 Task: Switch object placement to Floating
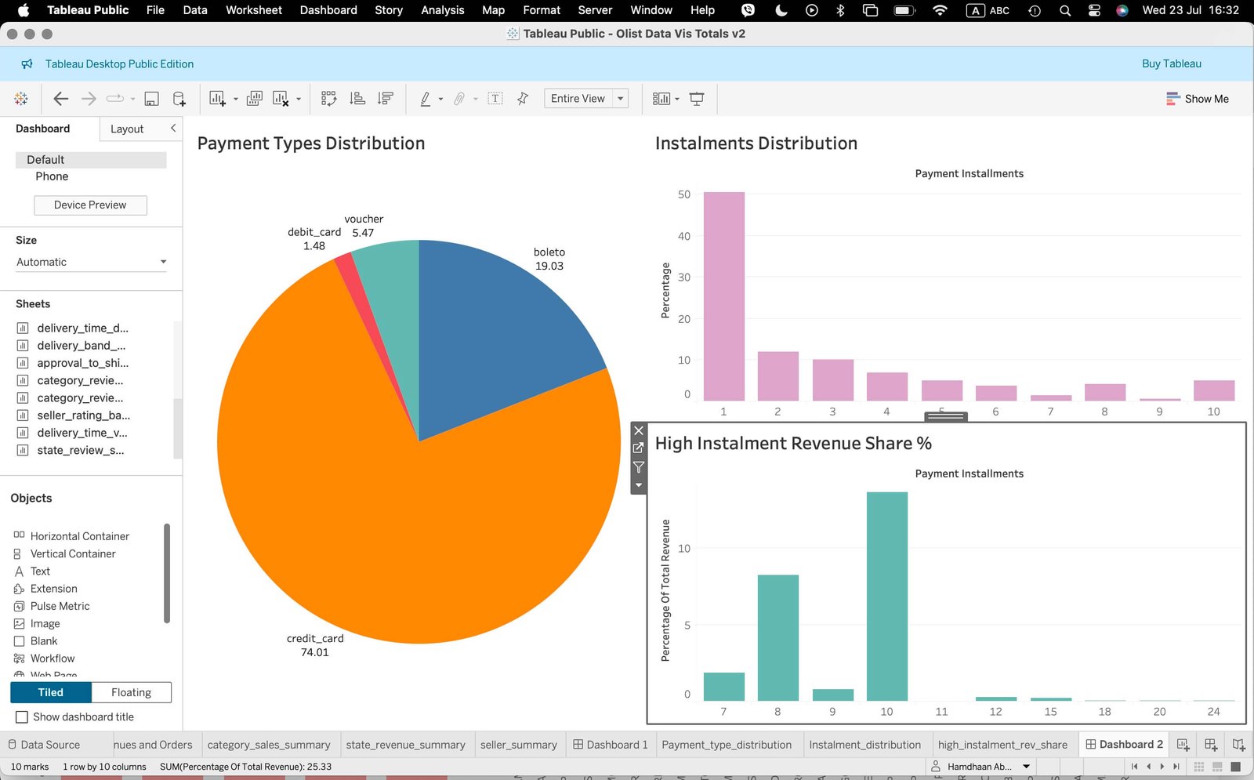(131, 693)
